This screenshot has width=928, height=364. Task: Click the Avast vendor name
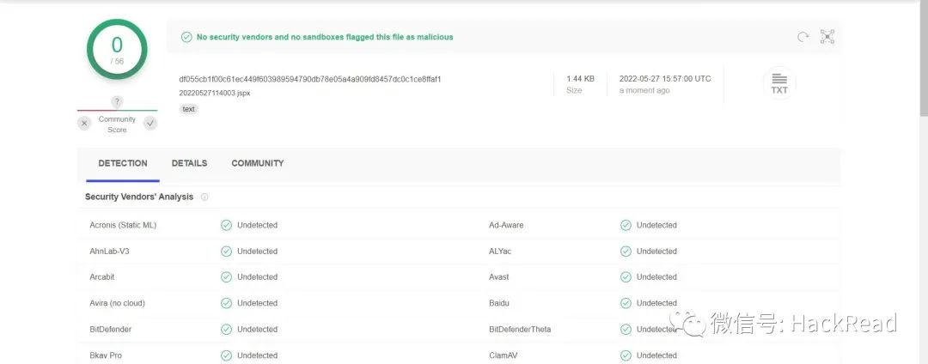click(x=499, y=277)
